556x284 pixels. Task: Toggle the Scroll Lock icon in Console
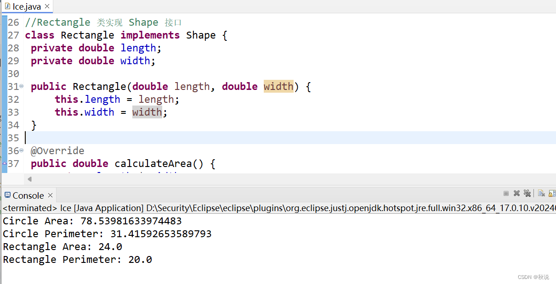[552, 194]
